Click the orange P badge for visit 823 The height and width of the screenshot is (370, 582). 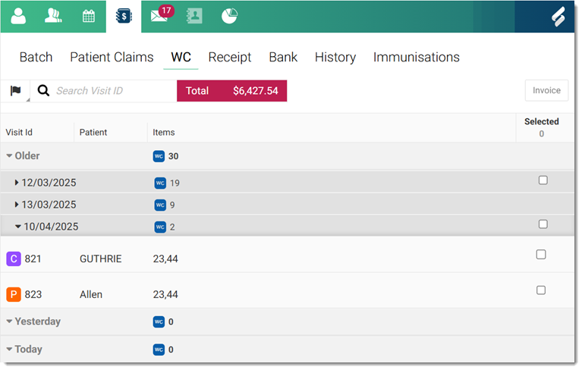[14, 294]
